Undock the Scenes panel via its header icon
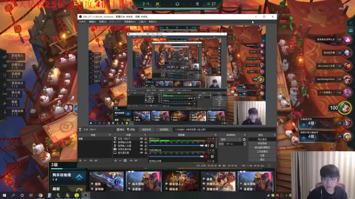Screen dimensions: 355x199 (x=110, y=135)
